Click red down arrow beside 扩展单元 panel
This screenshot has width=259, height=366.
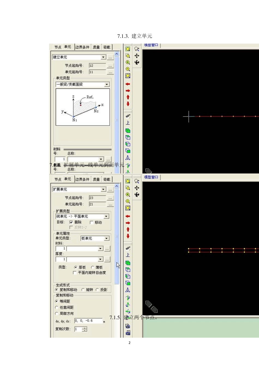(128, 236)
